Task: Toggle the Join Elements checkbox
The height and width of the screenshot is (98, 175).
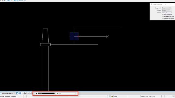Action: pos(163,14)
